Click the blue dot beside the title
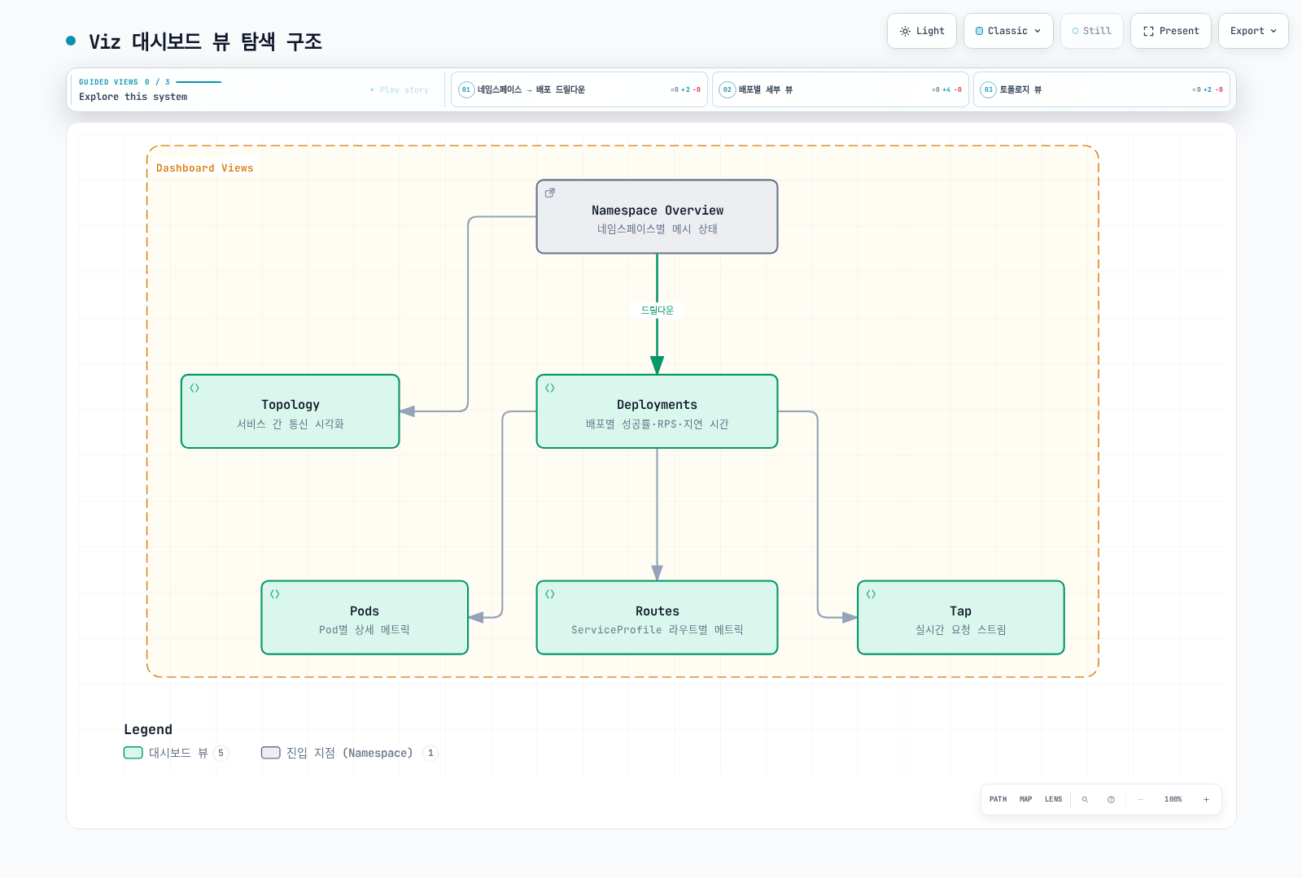The width and height of the screenshot is (1302, 878). coord(71,40)
